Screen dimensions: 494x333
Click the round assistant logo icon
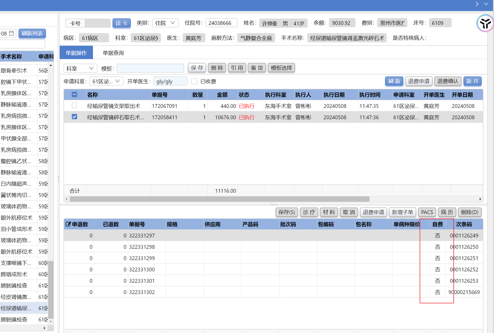pos(485,23)
